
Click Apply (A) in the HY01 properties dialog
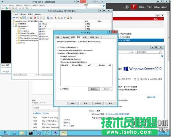[x=98, y=103]
